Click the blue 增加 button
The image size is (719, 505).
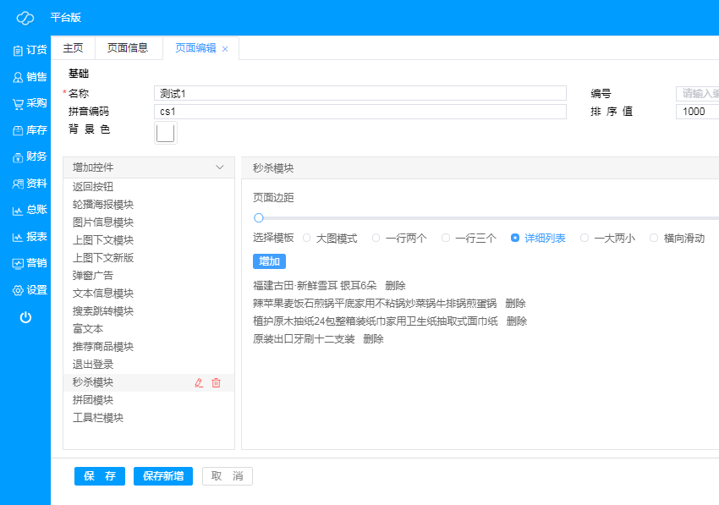(269, 261)
